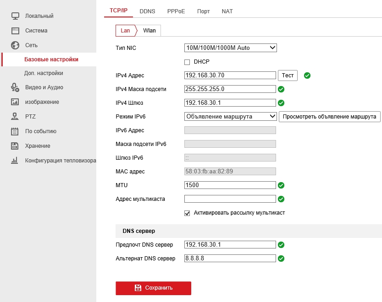Open PTZ settings joystick icon
Screen dimensions: 382x302
[15, 117]
